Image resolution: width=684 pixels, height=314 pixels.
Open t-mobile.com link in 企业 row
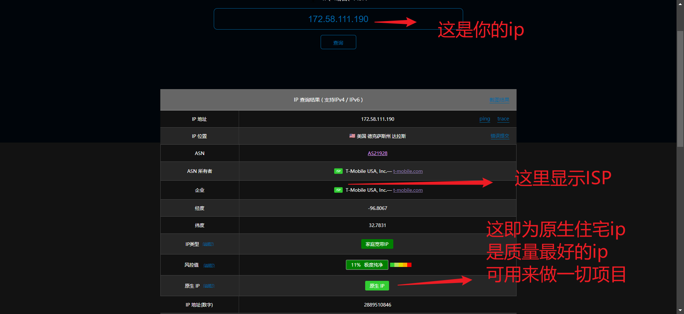pos(408,190)
